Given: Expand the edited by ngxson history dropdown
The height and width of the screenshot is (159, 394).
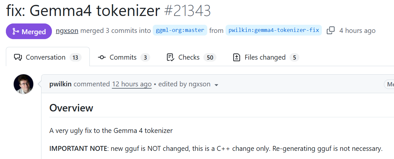Looking at the screenshot, I should [x=216, y=85].
